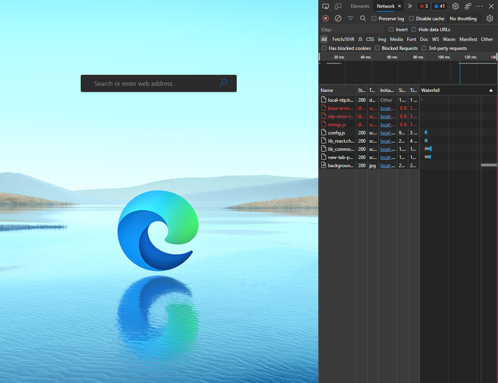Screen dimensions: 498x383
Task: Sort by the Si... size column header
Action: (x=402, y=90)
